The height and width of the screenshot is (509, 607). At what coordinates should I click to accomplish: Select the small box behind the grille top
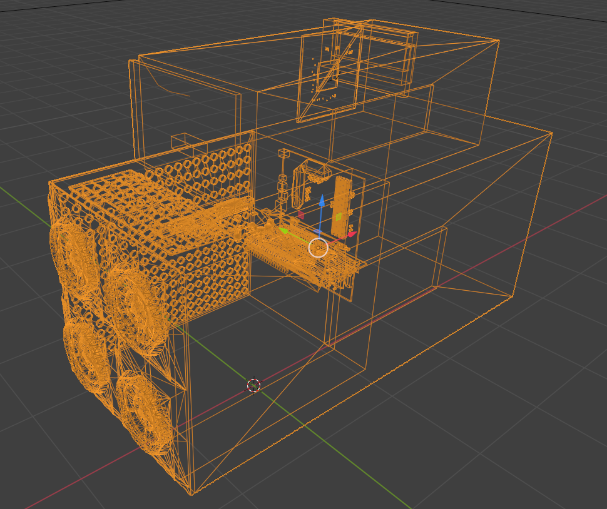click(x=181, y=140)
